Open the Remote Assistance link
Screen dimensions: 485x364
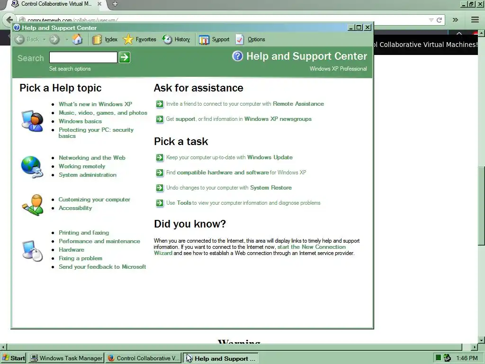(x=298, y=104)
